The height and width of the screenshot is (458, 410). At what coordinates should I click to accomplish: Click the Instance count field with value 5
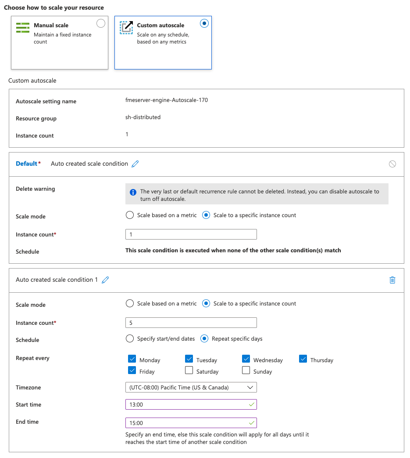coord(191,323)
